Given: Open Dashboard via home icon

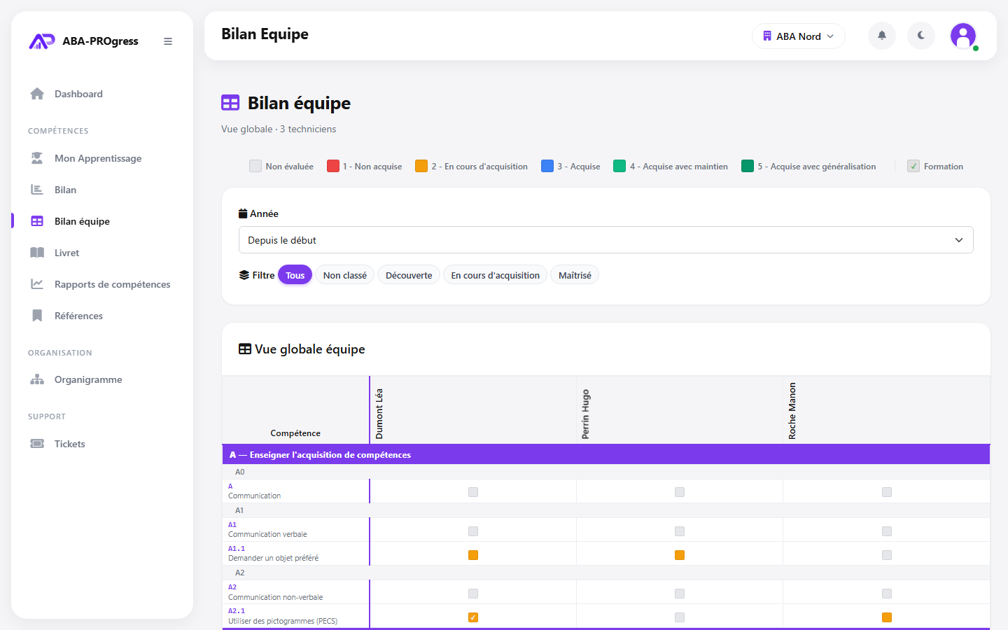Looking at the screenshot, I should click(37, 94).
